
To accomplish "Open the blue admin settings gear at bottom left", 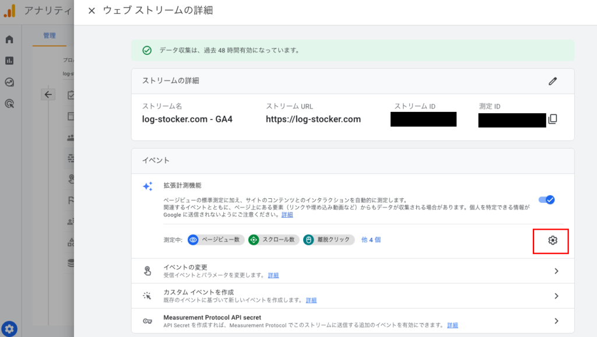I will click(x=9, y=328).
